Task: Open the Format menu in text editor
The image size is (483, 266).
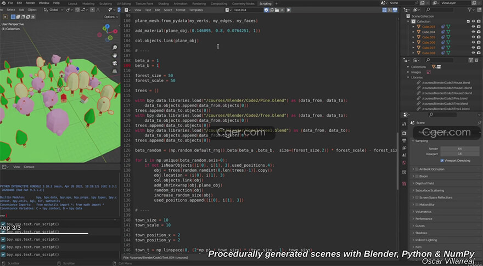Action: (x=181, y=10)
